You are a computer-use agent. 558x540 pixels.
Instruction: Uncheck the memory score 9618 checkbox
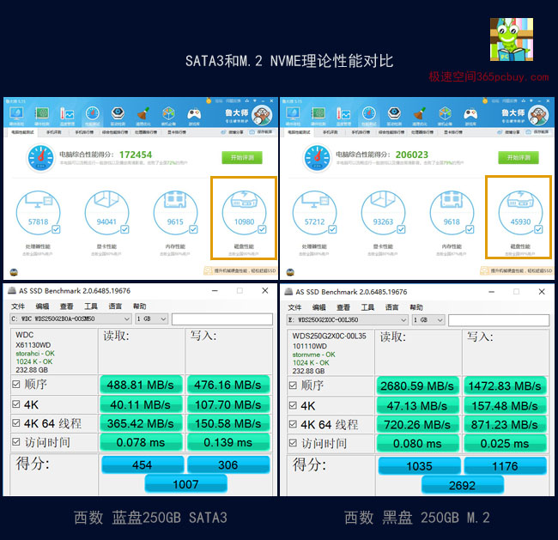pyautogui.click(x=470, y=229)
